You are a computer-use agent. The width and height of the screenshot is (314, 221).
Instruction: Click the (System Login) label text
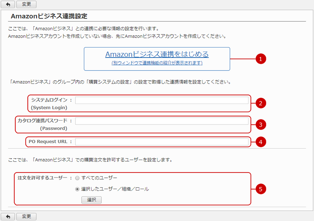point(48,108)
